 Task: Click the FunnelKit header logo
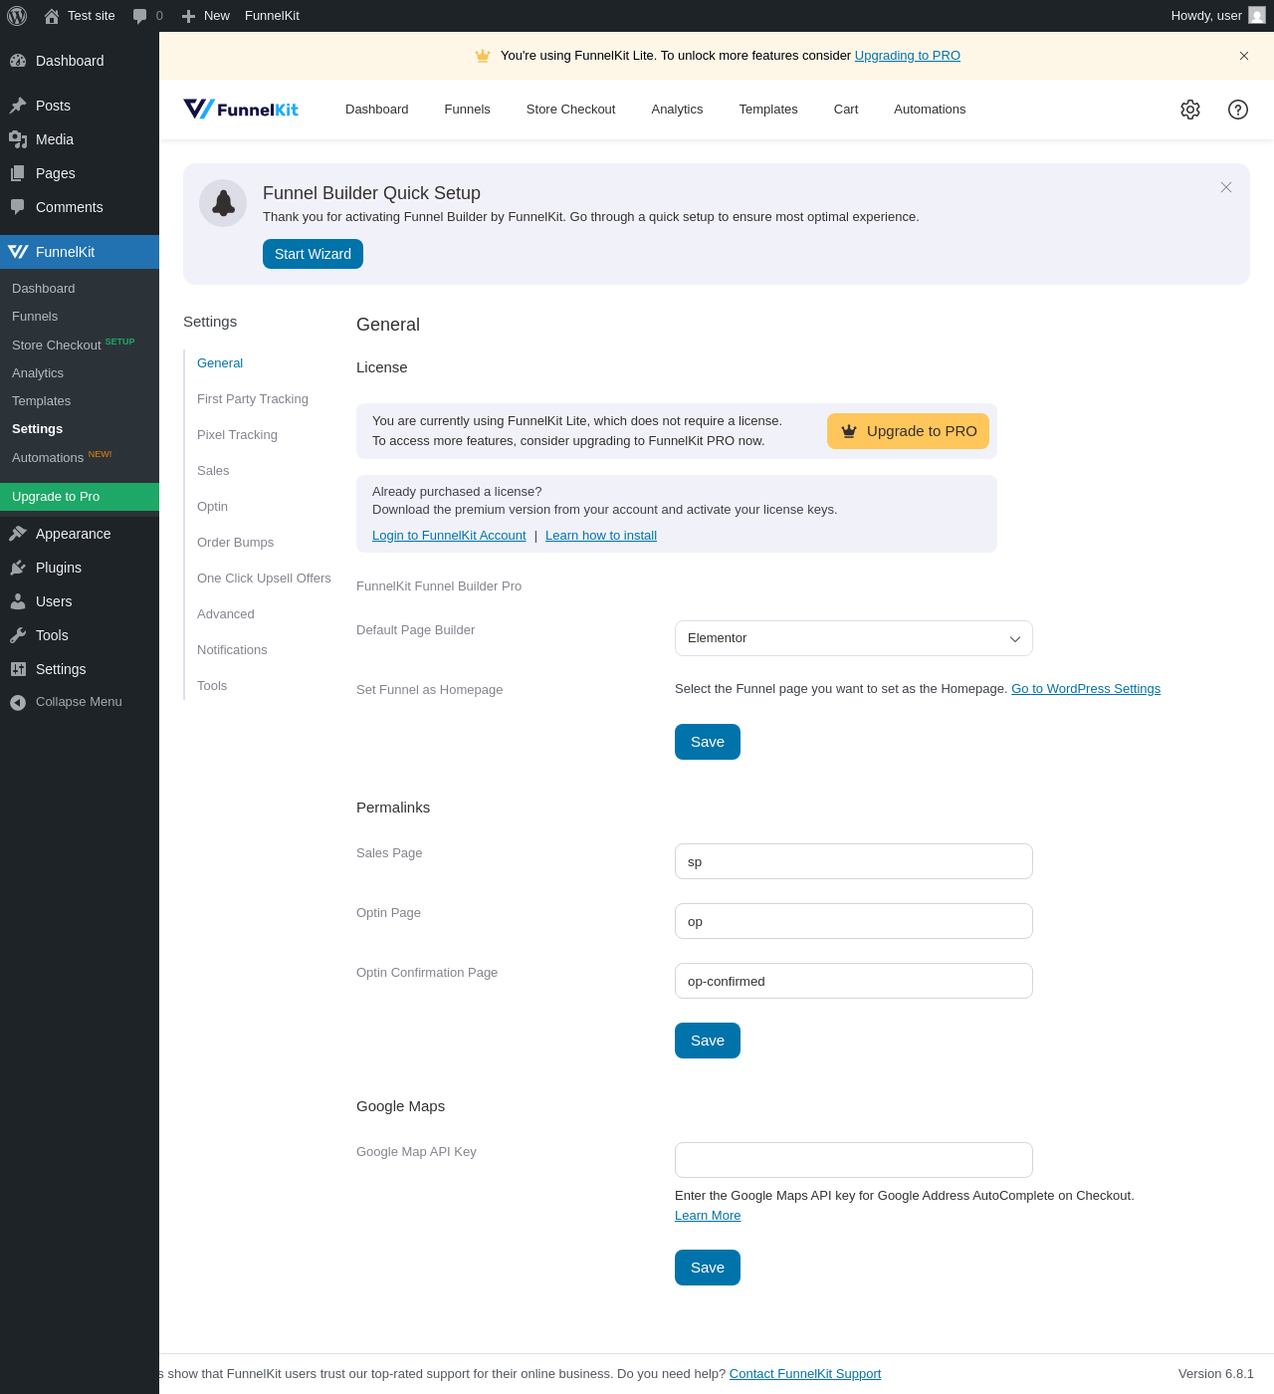(x=241, y=110)
